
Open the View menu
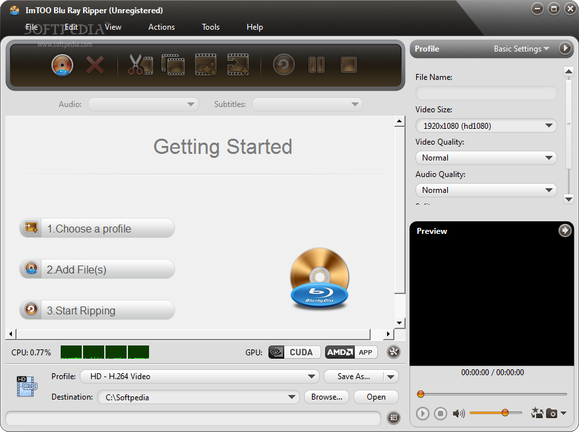tap(113, 27)
